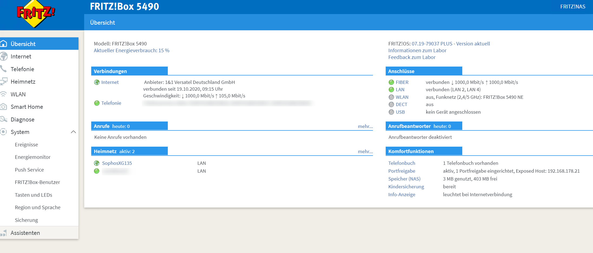Open the Kindersicherung link
This screenshot has height=253, width=593.
(406, 187)
